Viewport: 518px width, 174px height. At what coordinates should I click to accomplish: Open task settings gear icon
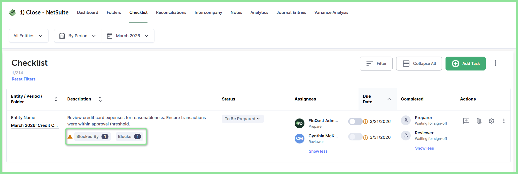coord(491,121)
